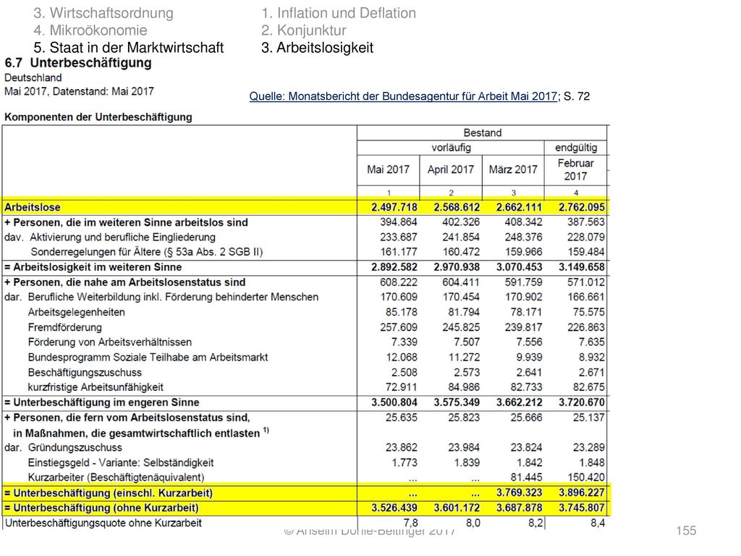
Task: Click the value 23.862
Action: (x=401, y=447)
